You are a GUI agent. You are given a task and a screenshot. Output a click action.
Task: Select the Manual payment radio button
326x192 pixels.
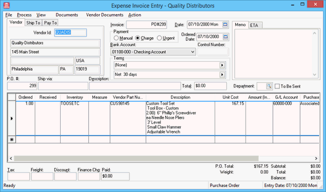tap(116, 38)
